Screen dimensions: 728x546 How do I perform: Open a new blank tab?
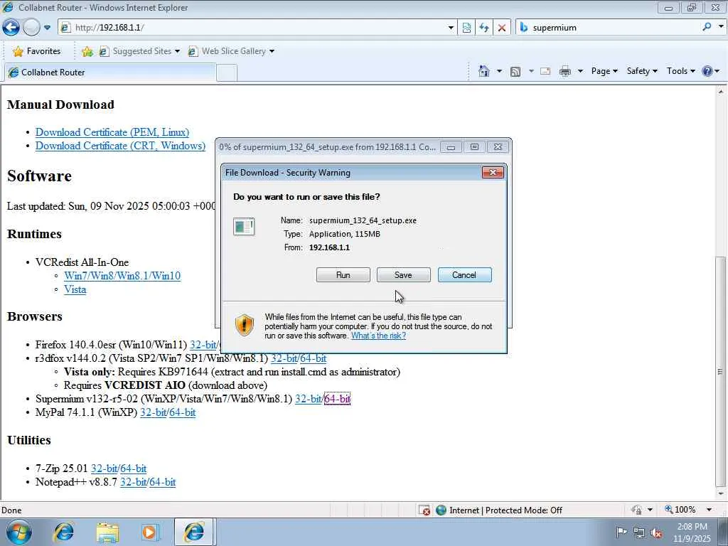(x=227, y=73)
